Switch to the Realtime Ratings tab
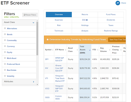 [x=111, y=31]
